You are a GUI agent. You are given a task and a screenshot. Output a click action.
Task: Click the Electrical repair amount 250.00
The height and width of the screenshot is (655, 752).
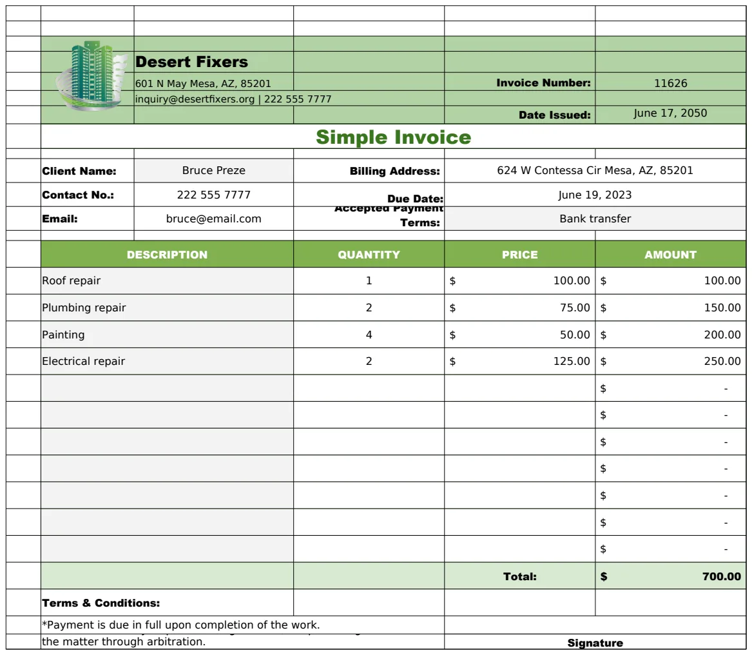pos(670,361)
